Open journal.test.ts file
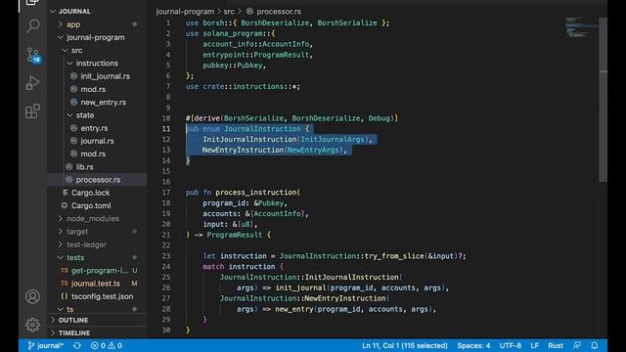The image size is (626, 352). (x=96, y=284)
